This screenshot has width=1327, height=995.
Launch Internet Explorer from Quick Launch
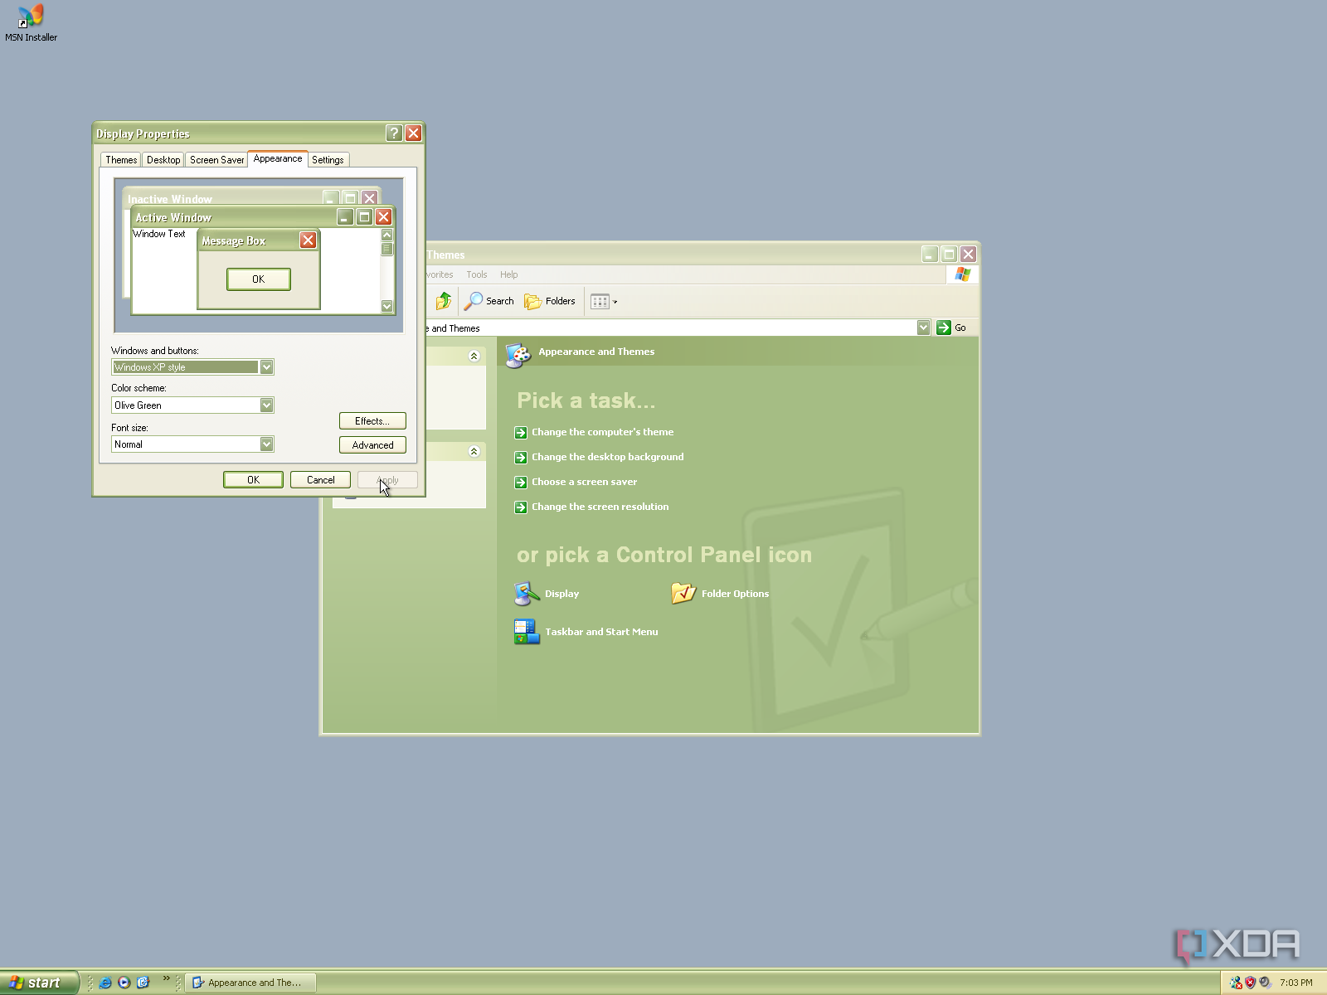click(105, 983)
